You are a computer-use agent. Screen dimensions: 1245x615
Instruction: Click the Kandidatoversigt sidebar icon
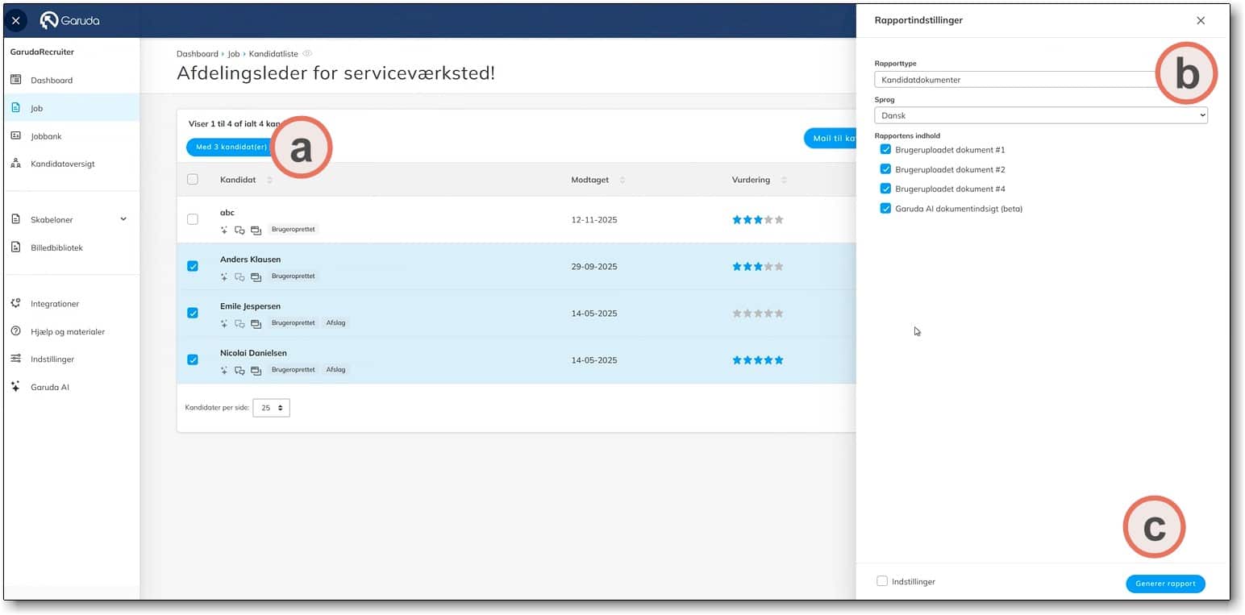pyautogui.click(x=15, y=164)
